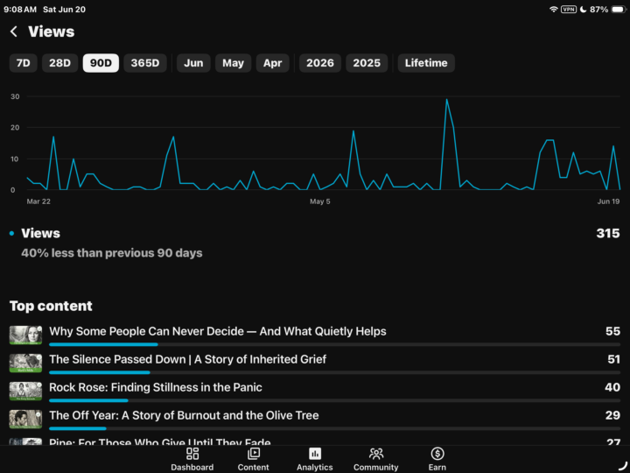The width and height of the screenshot is (630, 473).
Task: Choose the 2025 year filter
Action: point(367,63)
